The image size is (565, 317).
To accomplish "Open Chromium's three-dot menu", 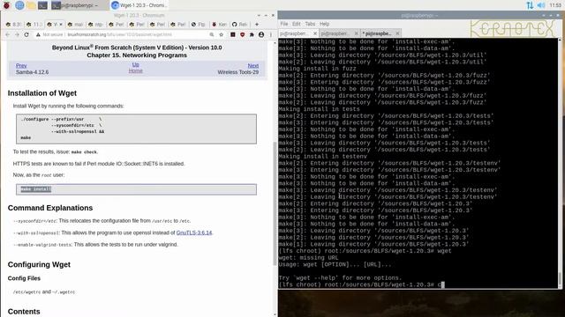I will [x=271, y=34].
